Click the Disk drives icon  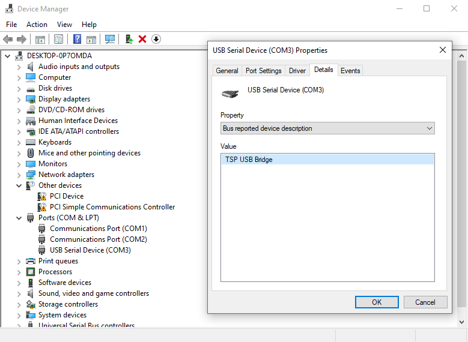pyautogui.click(x=31, y=89)
